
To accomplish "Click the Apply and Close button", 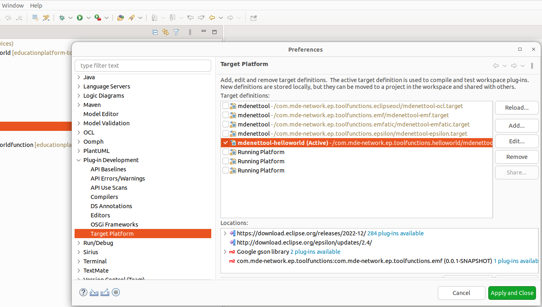I will tap(512, 293).
